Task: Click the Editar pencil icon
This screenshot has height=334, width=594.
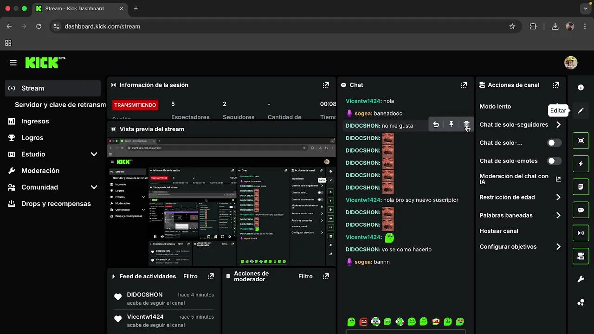Action: pyautogui.click(x=581, y=111)
